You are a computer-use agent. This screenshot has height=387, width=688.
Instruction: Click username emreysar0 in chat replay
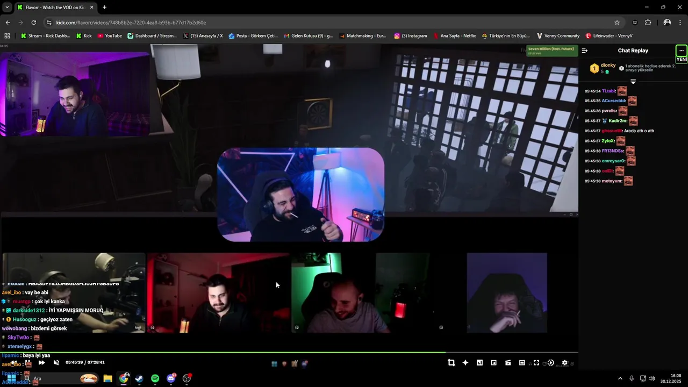coord(613,161)
